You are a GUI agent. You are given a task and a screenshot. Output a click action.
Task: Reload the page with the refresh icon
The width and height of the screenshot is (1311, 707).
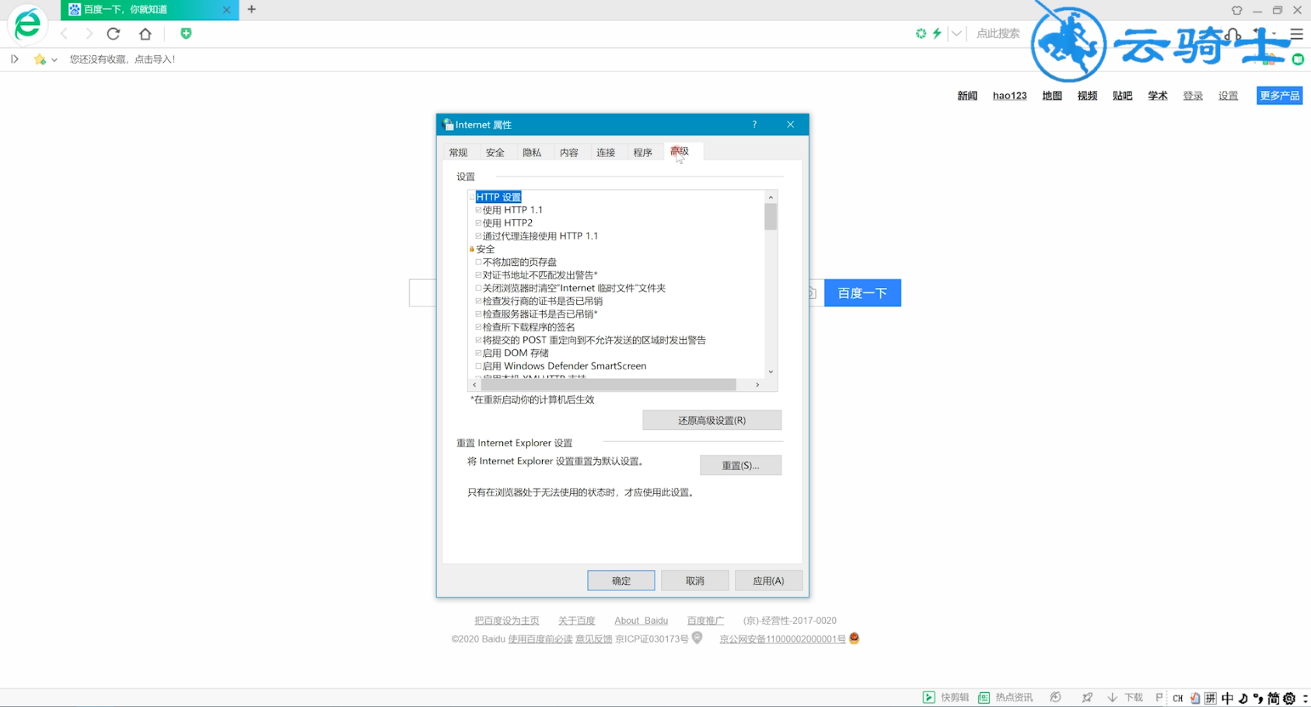[114, 33]
